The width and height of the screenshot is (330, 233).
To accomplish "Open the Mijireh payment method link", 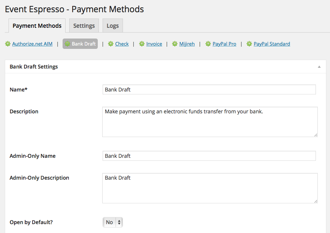I will point(187,44).
